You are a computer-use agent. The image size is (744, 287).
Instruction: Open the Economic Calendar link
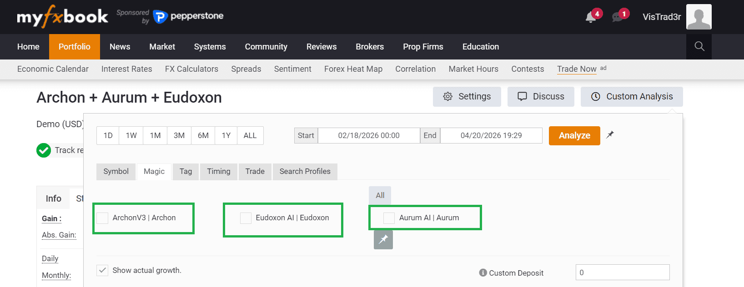pos(53,69)
